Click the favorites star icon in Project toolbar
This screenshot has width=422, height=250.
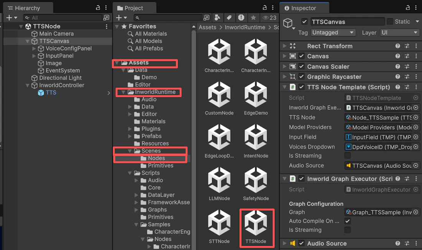[253, 18]
